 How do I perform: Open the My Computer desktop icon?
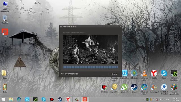click(5, 6)
